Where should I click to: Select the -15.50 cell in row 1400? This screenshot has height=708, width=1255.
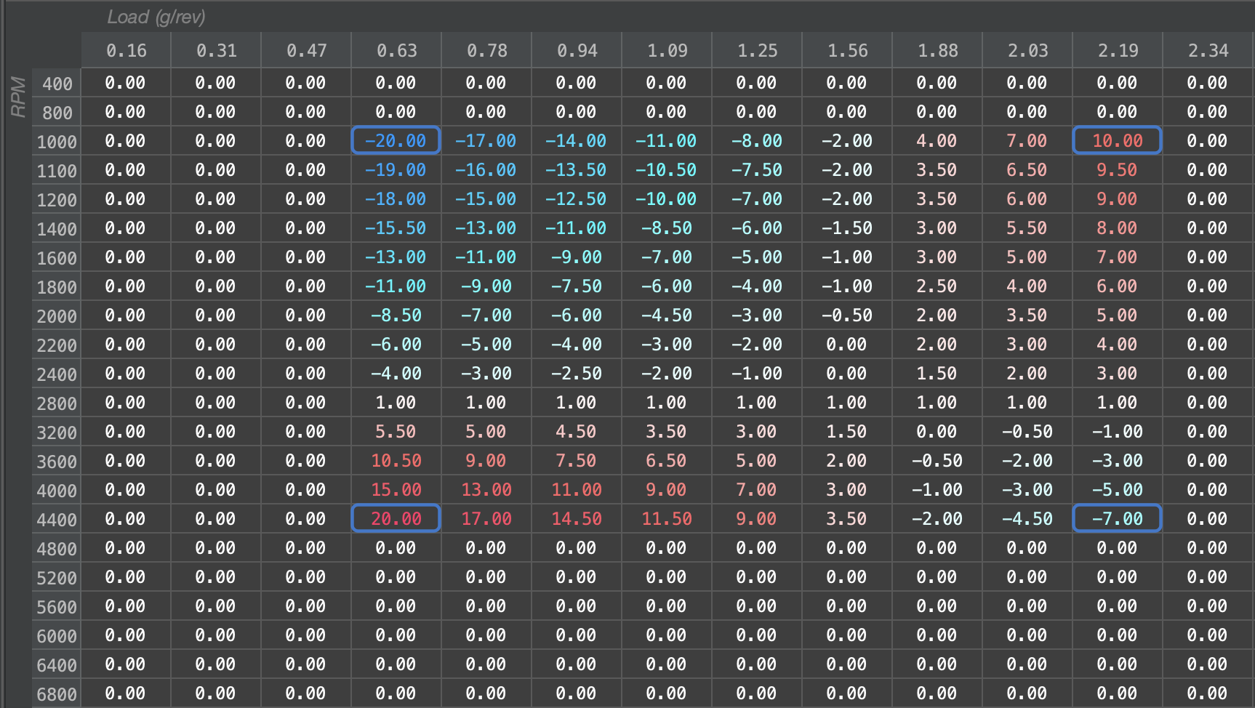pos(396,228)
